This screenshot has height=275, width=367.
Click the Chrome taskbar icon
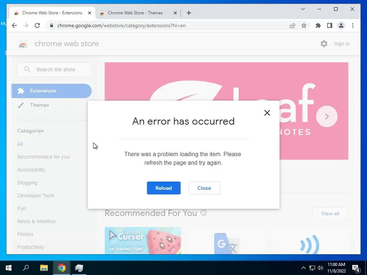click(x=62, y=268)
